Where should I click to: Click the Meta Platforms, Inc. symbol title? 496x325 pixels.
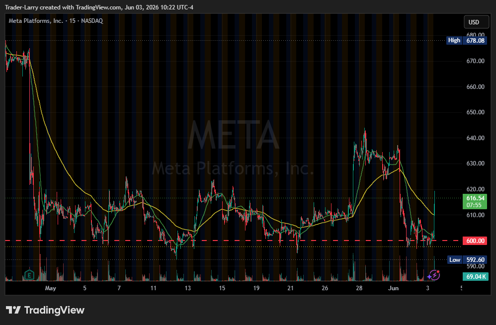point(55,21)
